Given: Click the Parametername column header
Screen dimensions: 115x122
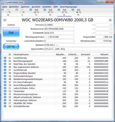Looking at the screenshot, I should coord(34,54).
